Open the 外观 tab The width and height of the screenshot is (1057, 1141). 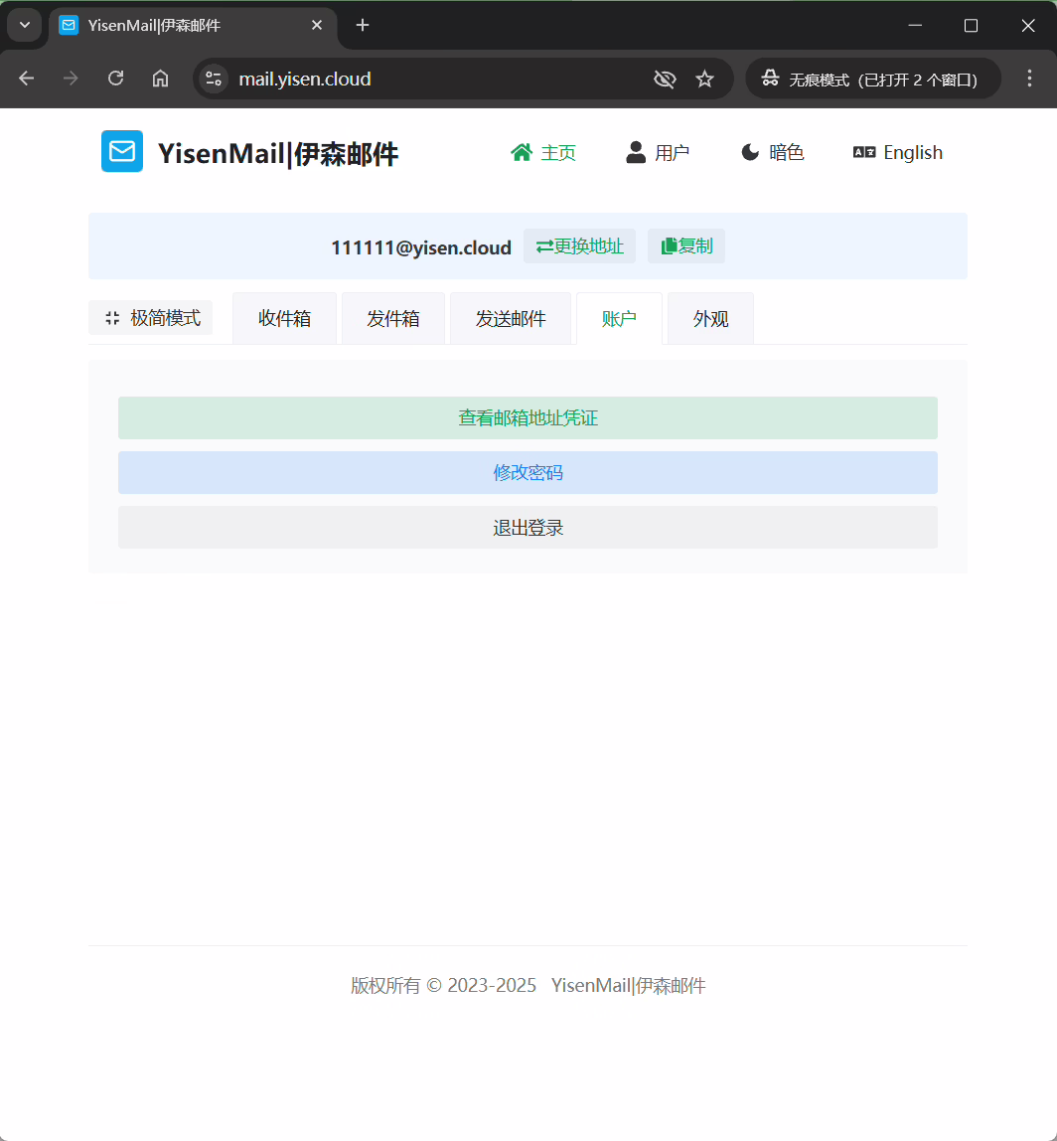tap(709, 317)
